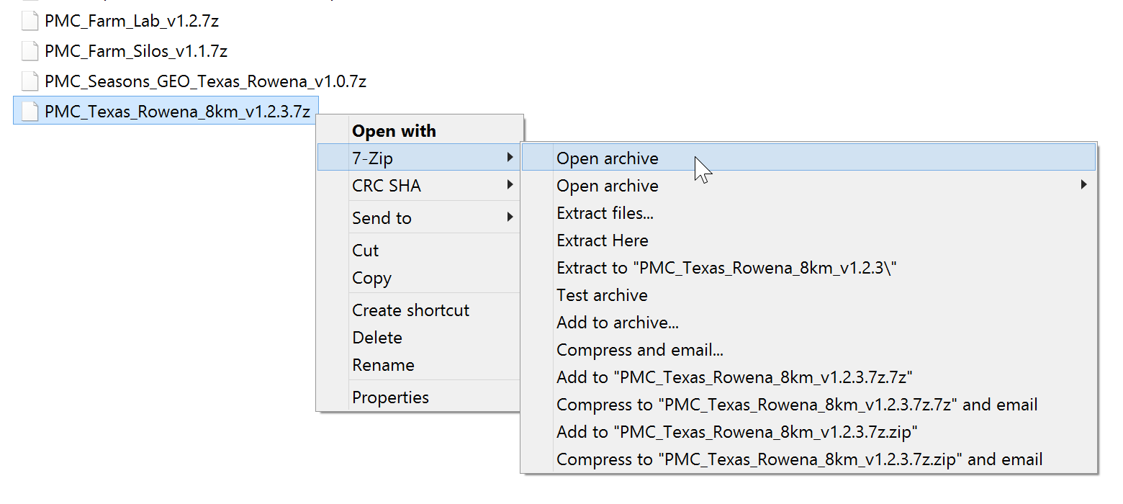Choose Copy from context menu

coord(418,278)
